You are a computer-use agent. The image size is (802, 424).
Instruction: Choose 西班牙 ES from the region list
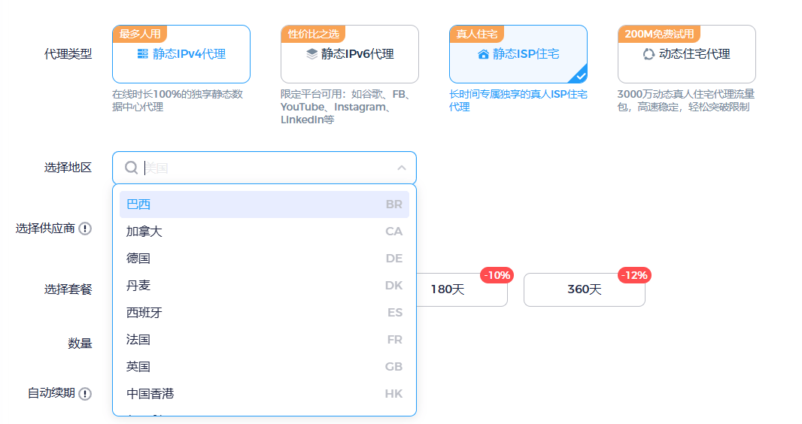264,313
